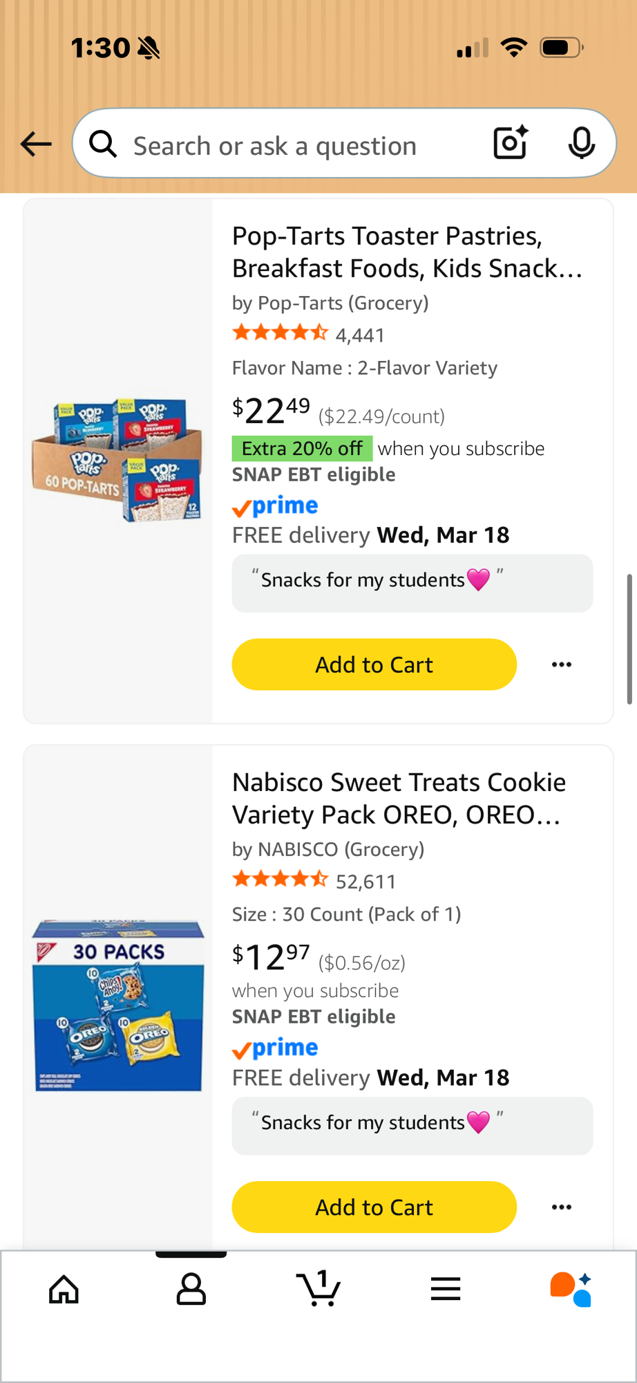Launch the Rufus AI assistant icon
This screenshot has width=637, height=1383.
click(x=571, y=1289)
